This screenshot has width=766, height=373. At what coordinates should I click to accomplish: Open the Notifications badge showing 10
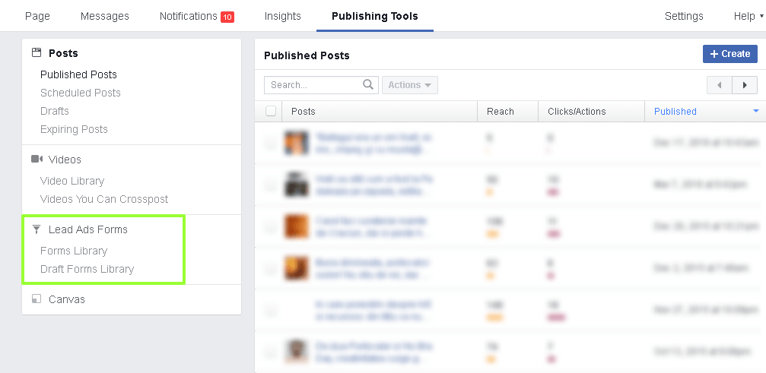click(227, 17)
